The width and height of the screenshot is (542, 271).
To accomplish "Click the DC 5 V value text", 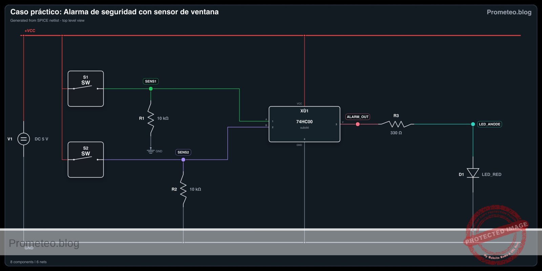I will pyautogui.click(x=41, y=139).
